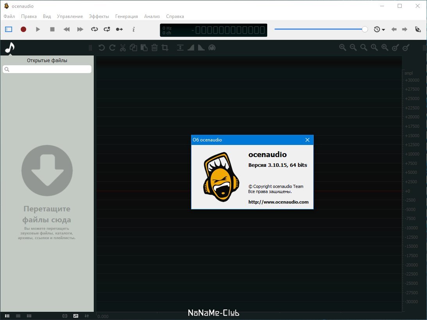Close the Об ocenaudio dialog
This screenshot has height=320, width=427.
[x=307, y=140]
